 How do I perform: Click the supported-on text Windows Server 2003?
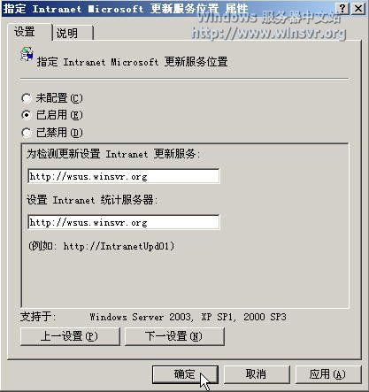(142, 317)
